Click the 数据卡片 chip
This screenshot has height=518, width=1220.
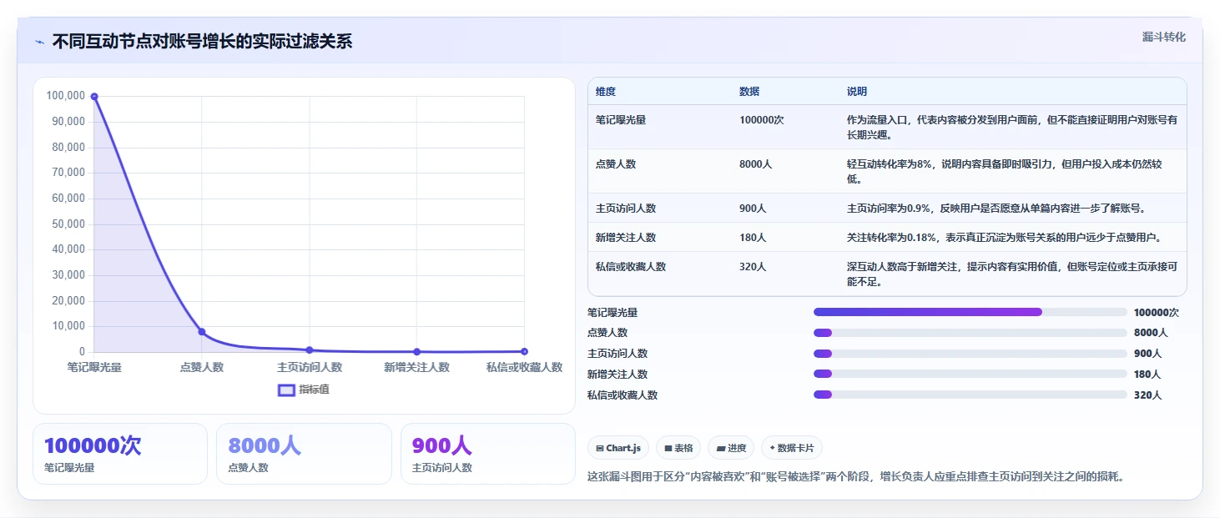(792, 448)
